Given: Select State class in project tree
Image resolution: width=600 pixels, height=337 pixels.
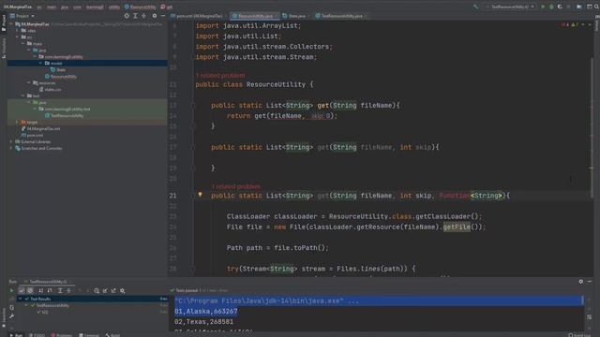Looking at the screenshot, I should 58,69.
